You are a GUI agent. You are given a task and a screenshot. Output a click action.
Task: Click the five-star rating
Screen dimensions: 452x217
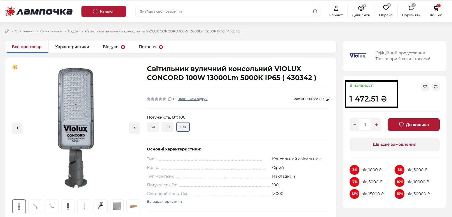coord(156,99)
